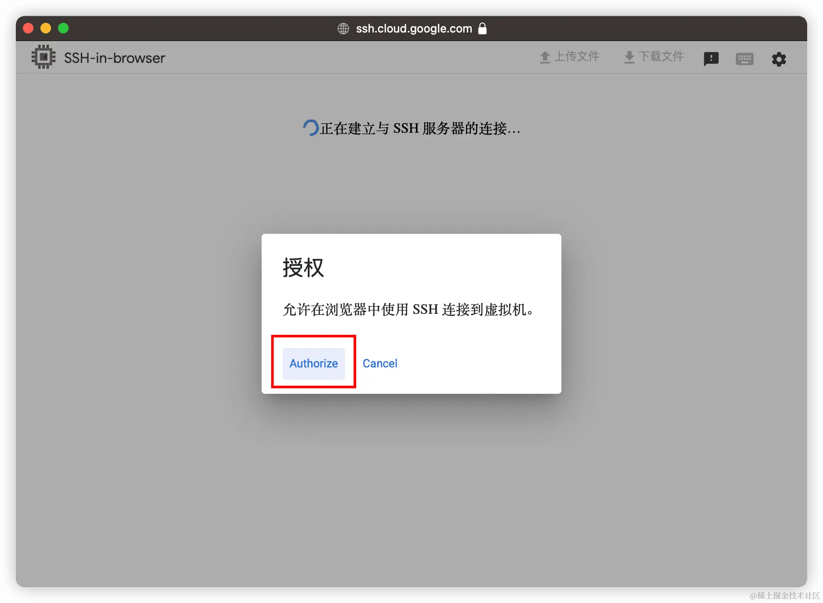This screenshot has width=823, height=603.
Task: Click the globe icon in the title bar
Action: click(x=343, y=28)
